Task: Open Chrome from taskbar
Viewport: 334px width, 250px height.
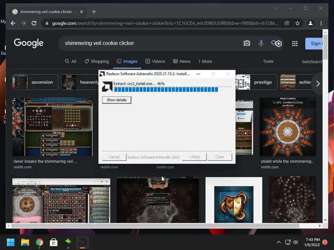Action: (x=39, y=242)
